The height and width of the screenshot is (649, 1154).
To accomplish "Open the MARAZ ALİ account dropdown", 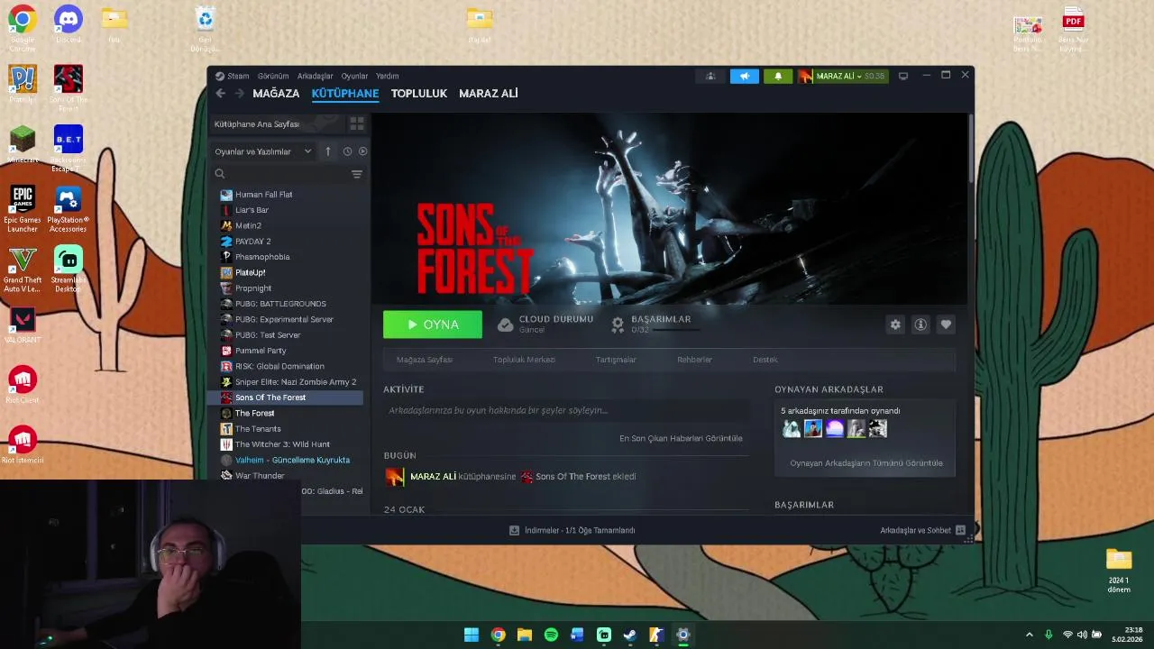I will 841,77.
